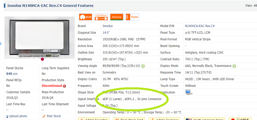
Task: Click the Last Time Shipment label
Action: pyautogui.click(x=55, y=104)
